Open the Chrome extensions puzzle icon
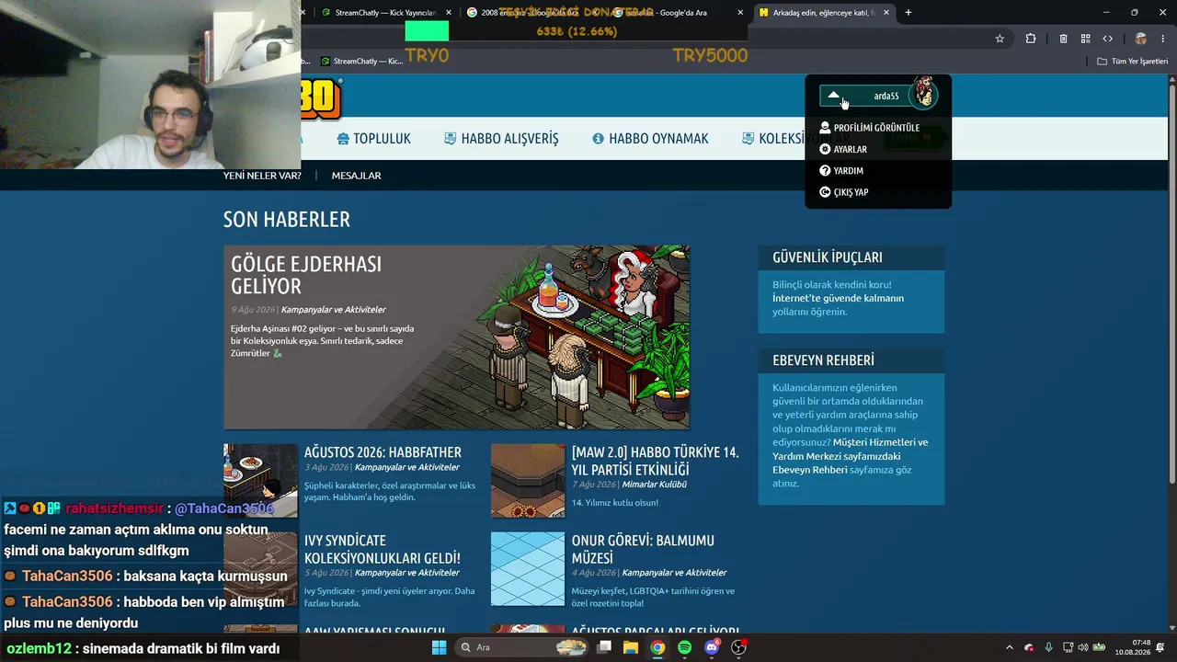The image size is (1177, 662). click(1031, 39)
